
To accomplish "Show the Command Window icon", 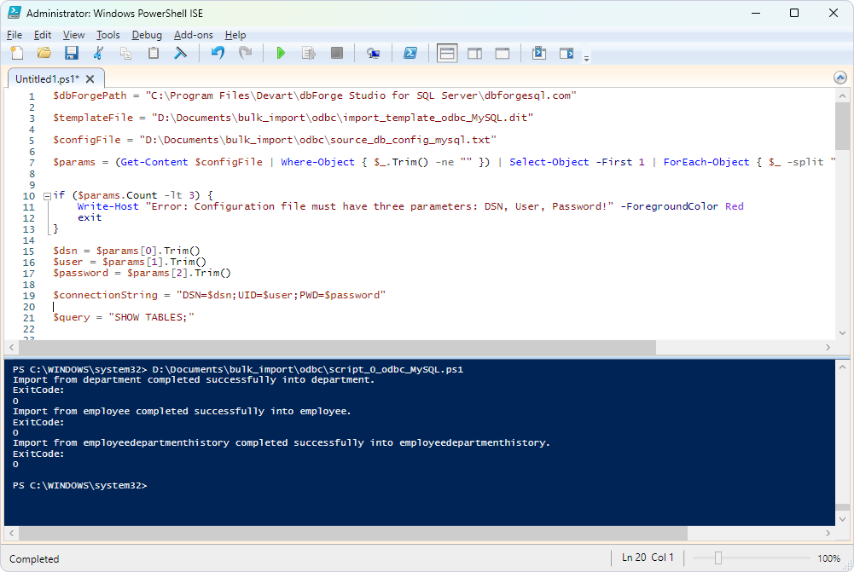I will pyautogui.click(x=539, y=53).
